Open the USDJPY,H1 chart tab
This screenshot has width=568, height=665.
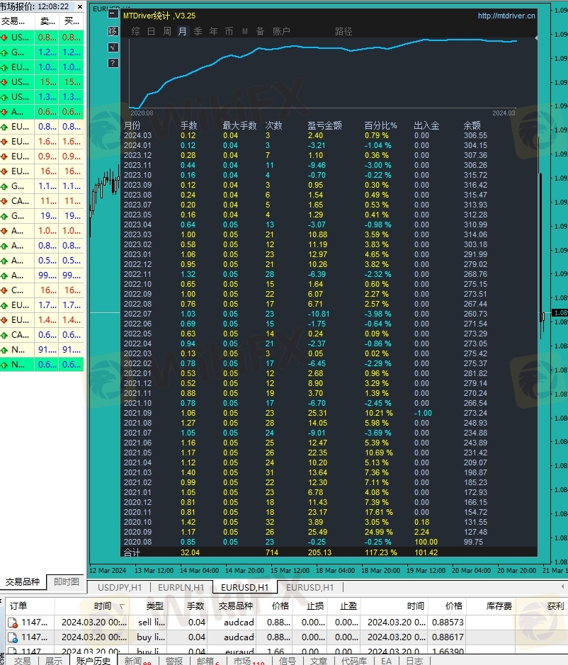coord(120,587)
